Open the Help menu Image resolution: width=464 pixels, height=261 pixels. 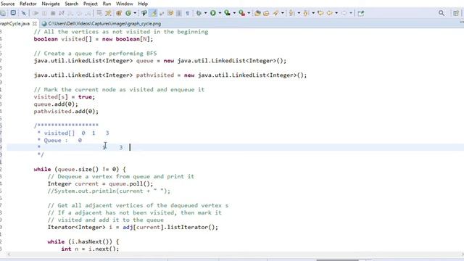point(143,4)
